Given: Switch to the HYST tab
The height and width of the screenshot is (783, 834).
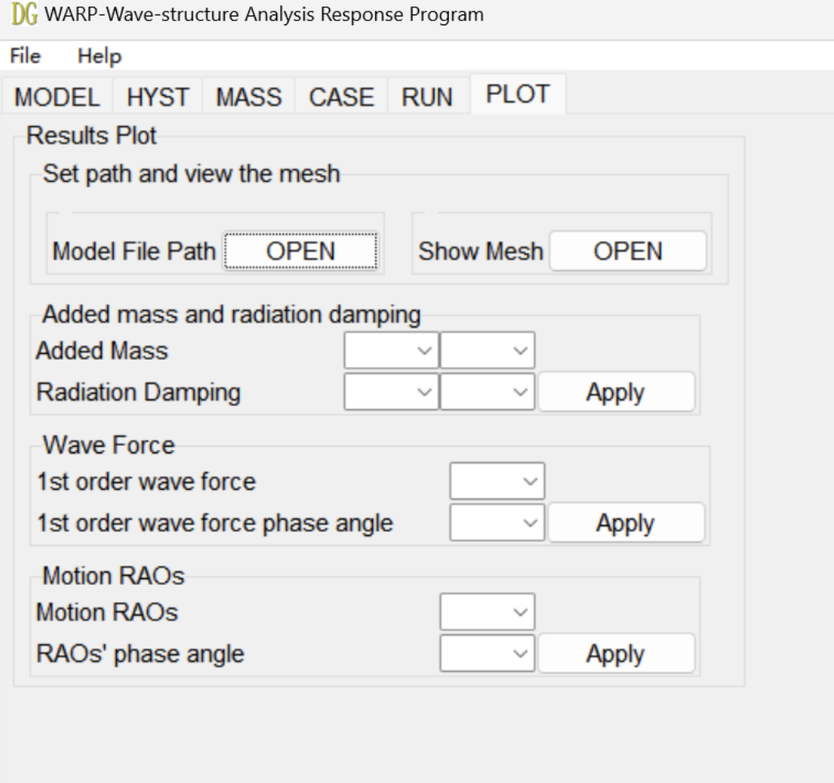Looking at the screenshot, I should (x=159, y=98).
